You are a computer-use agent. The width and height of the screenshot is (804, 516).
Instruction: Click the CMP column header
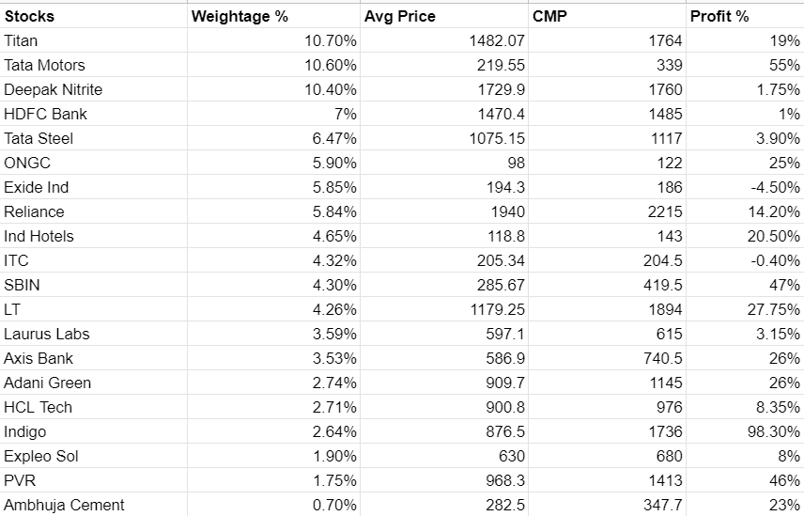click(x=607, y=16)
